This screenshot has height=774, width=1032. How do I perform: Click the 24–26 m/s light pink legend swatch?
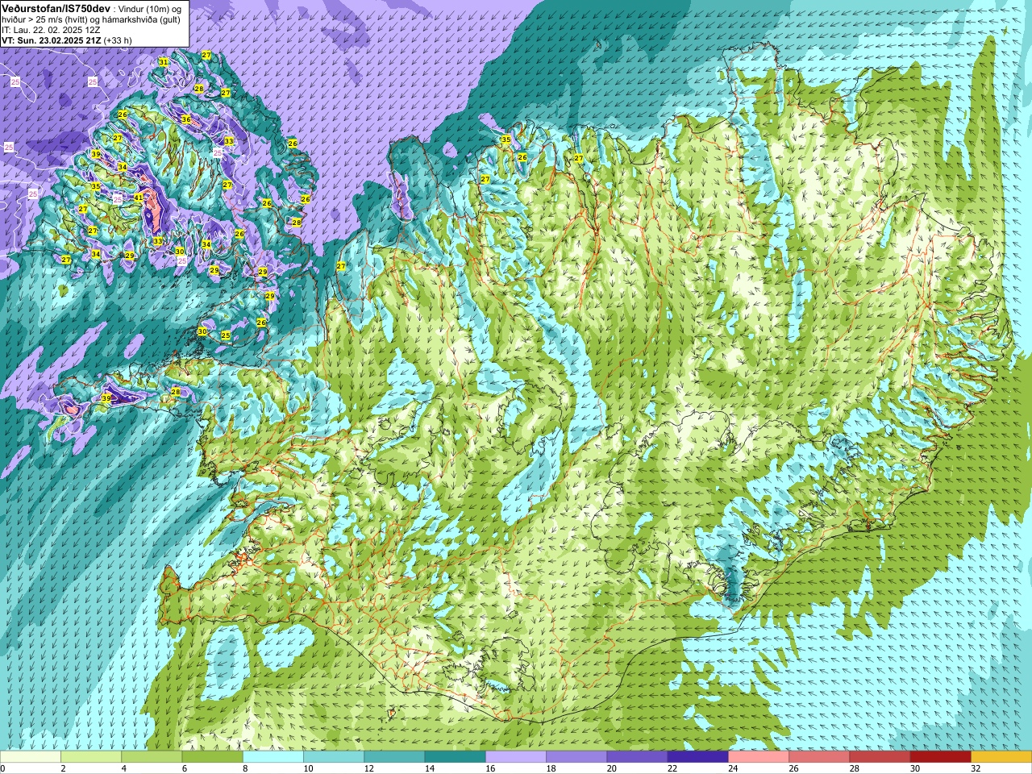[759, 757]
